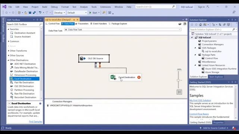Screen dimensions: 239x134
Task: Select Excel Destination in the toolbox
Action: [x=25, y=79]
